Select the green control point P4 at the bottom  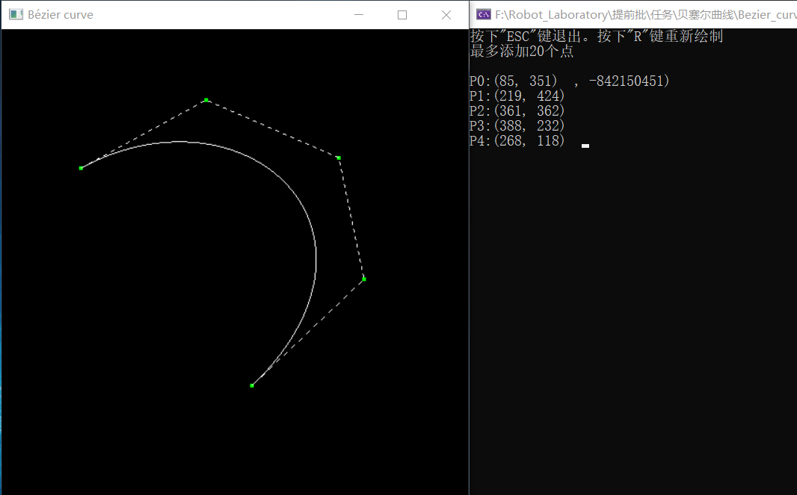coord(252,385)
